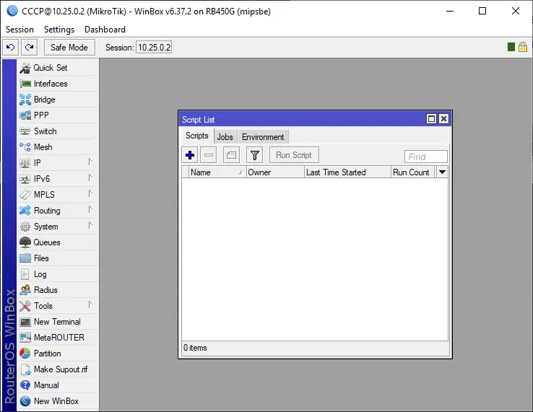This screenshot has height=412, width=533.
Task: Switch to the Jobs tab
Action: (x=225, y=137)
